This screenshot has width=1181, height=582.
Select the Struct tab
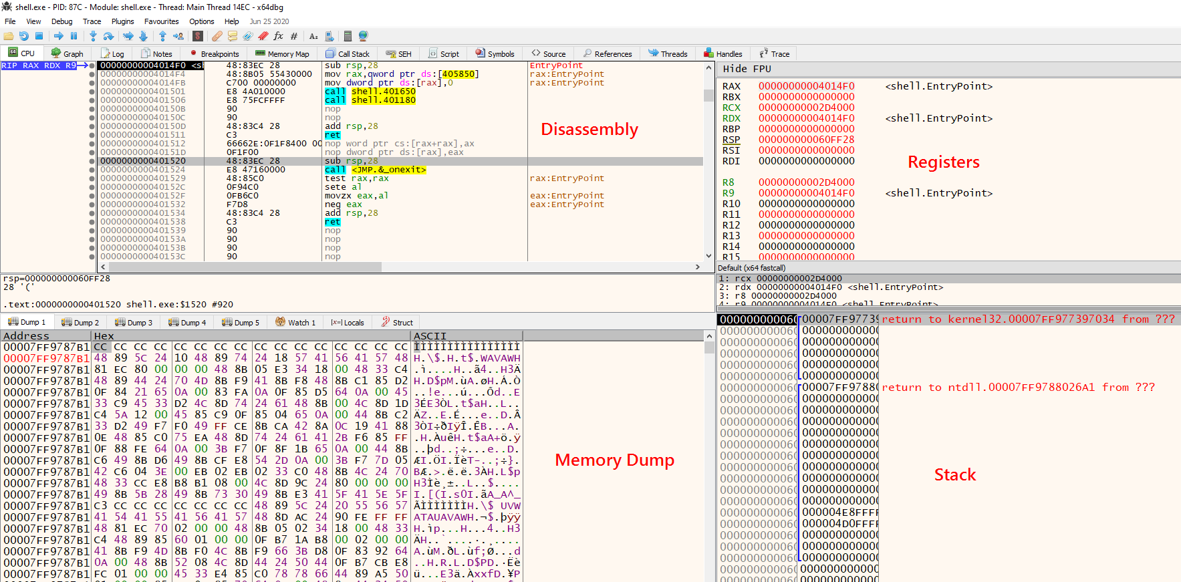coord(397,323)
